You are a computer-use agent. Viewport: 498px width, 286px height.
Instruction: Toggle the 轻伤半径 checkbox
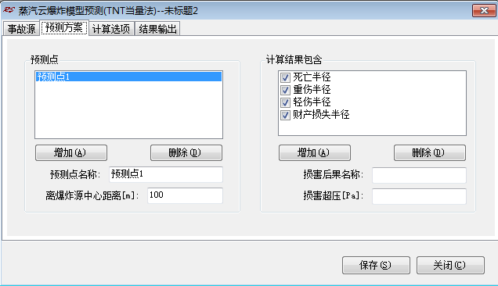[285, 102]
